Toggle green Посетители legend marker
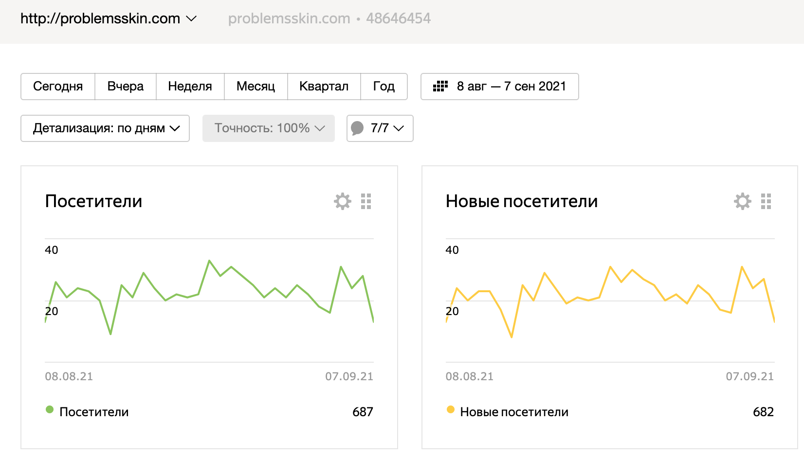The width and height of the screenshot is (804, 458). point(50,409)
